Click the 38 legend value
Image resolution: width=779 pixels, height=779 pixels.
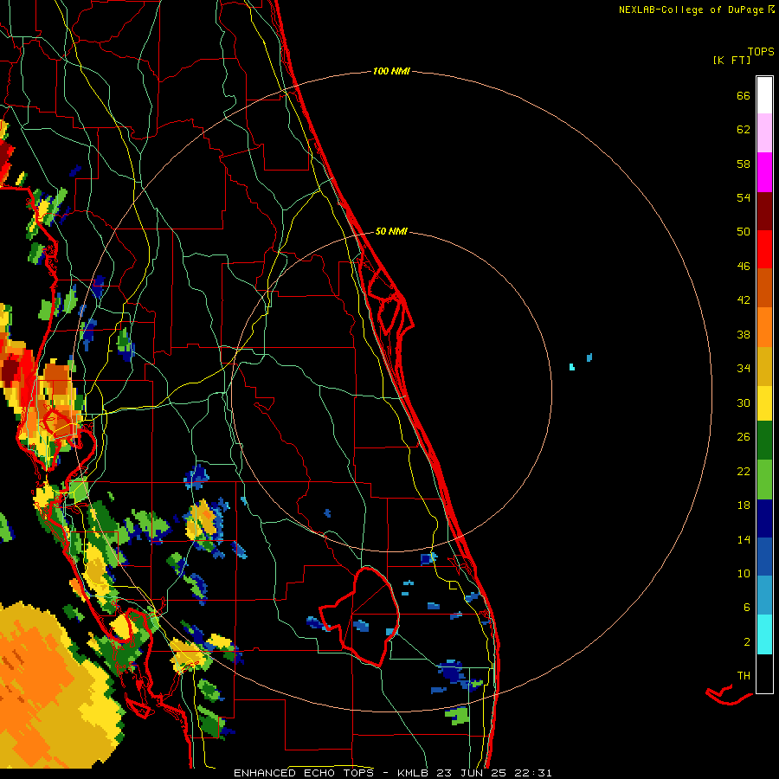coord(744,334)
